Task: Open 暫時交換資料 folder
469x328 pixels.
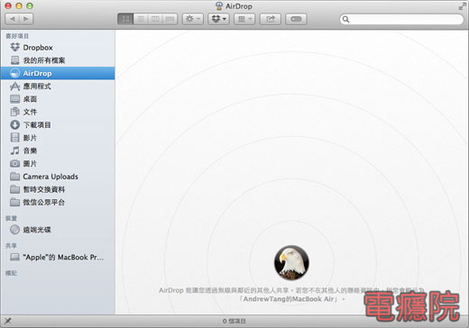Action: pos(58,189)
